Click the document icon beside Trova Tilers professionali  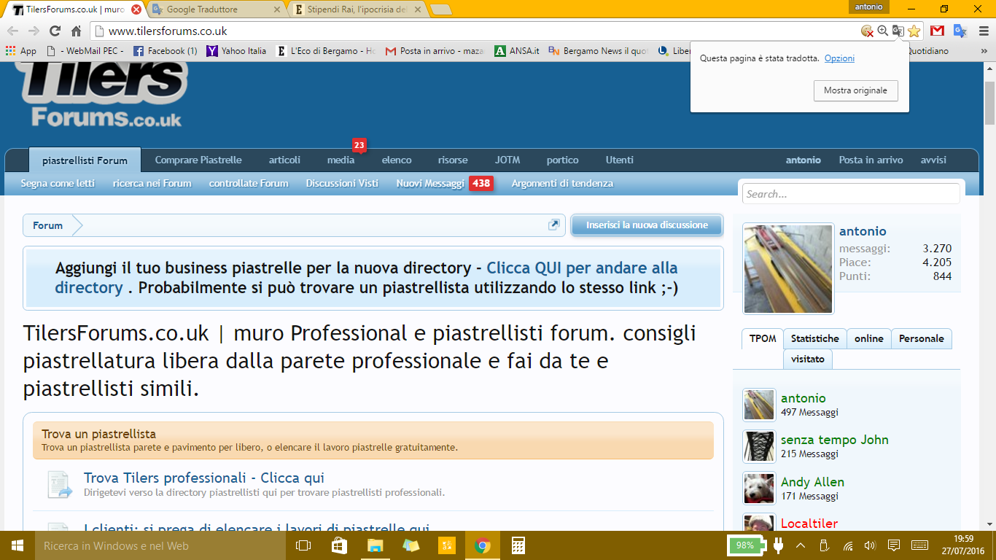[x=60, y=484]
